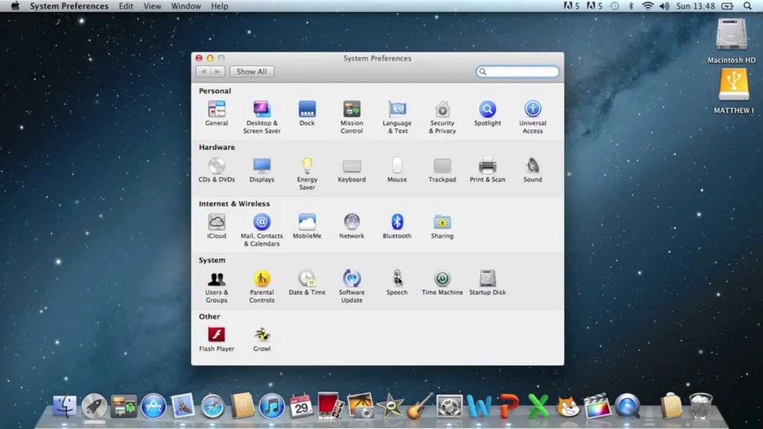The image size is (763, 429).
Task: Open the Network preference pane
Action: click(352, 226)
